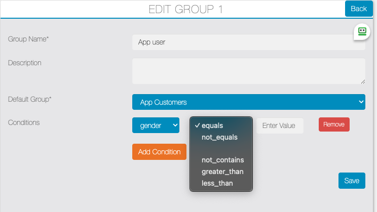Click the Enter Value condition field
This screenshot has height=212, width=377.
click(280, 125)
